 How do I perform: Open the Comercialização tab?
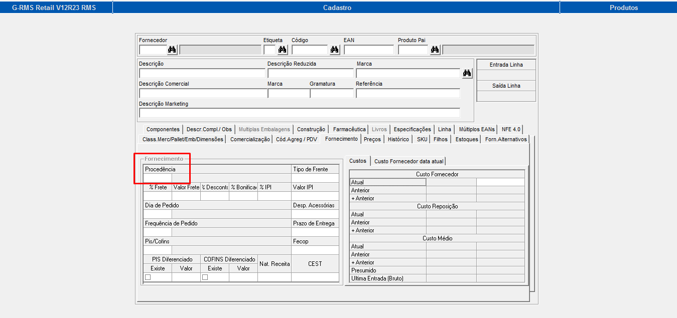[250, 139]
